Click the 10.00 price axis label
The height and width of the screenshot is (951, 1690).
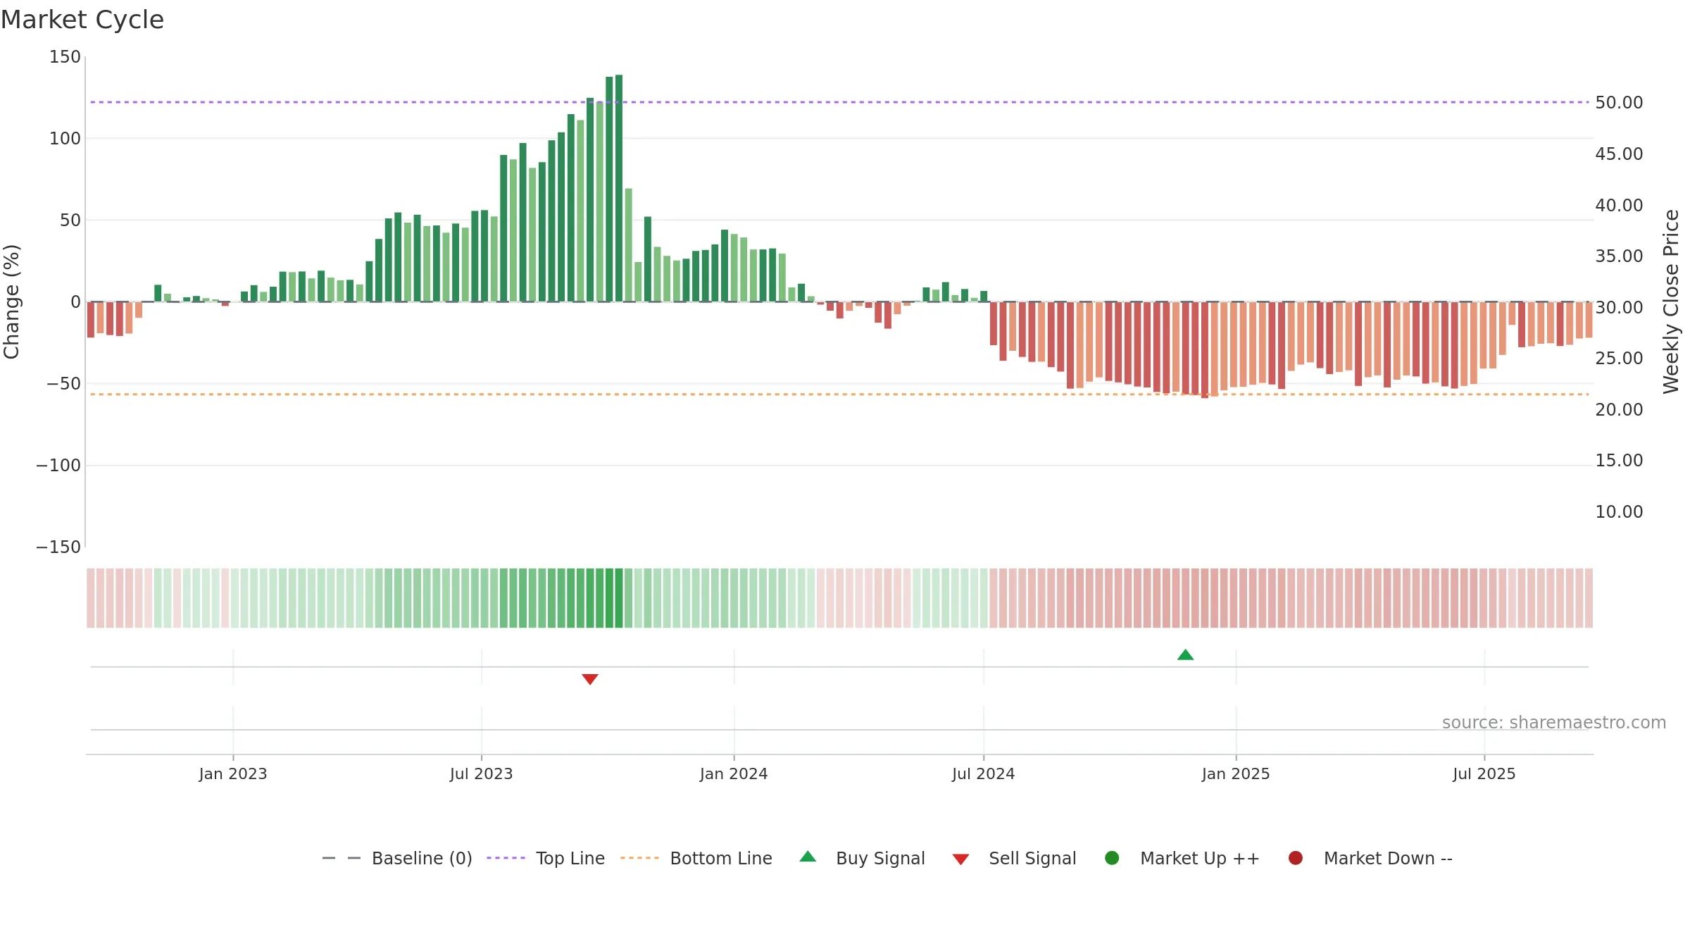(x=1619, y=512)
